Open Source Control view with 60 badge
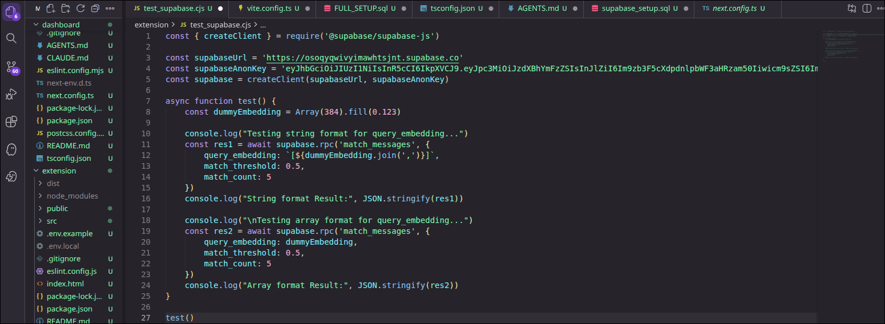Screen dimensions: 885x324 tap(11, 67)
